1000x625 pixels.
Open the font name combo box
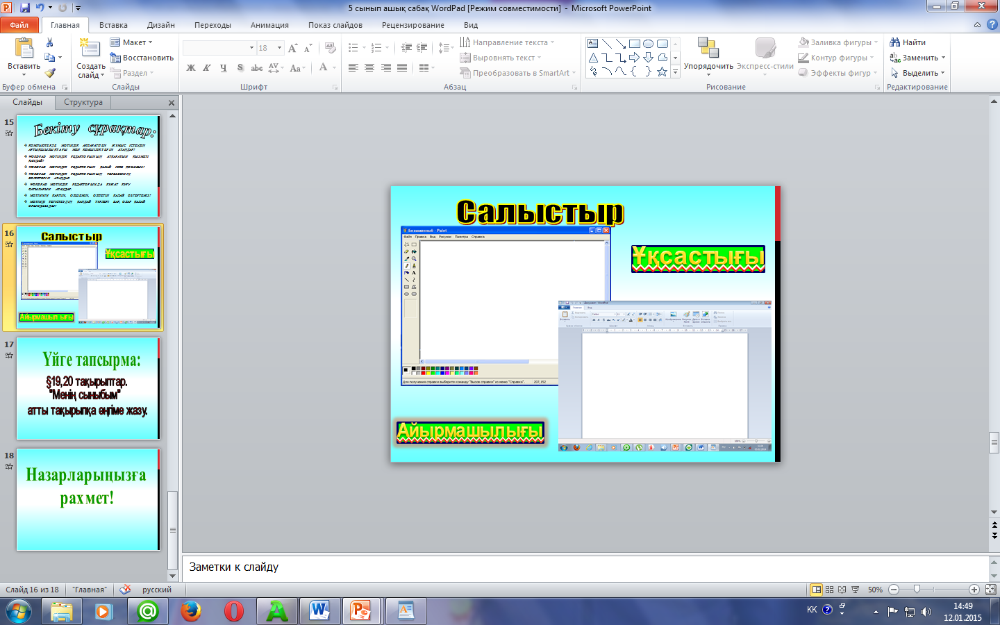[x=219, y=48]
